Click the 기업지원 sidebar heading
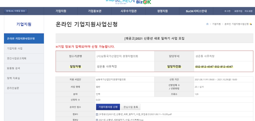The image size is (255, 121). (x=24, y=24)
